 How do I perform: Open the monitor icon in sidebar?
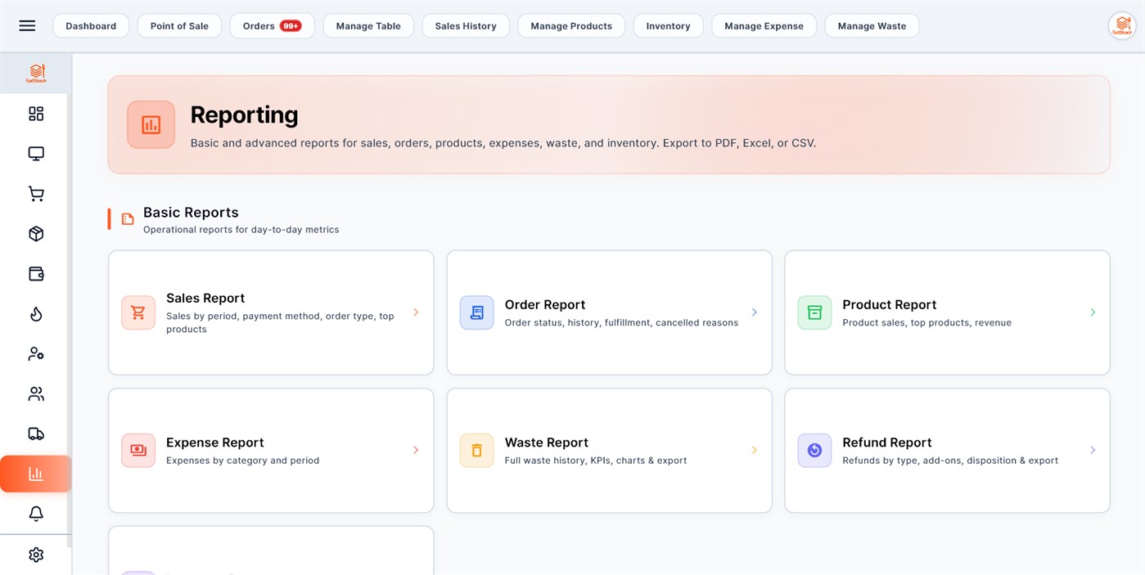36,154
